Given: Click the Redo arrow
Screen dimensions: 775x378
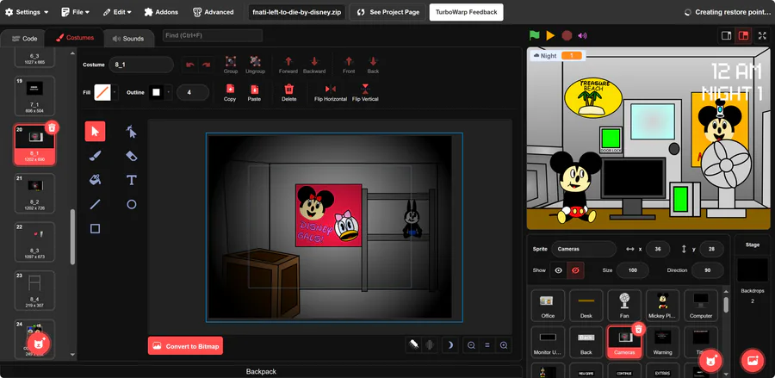Looking at the screenshot, I should pos(206,65).
